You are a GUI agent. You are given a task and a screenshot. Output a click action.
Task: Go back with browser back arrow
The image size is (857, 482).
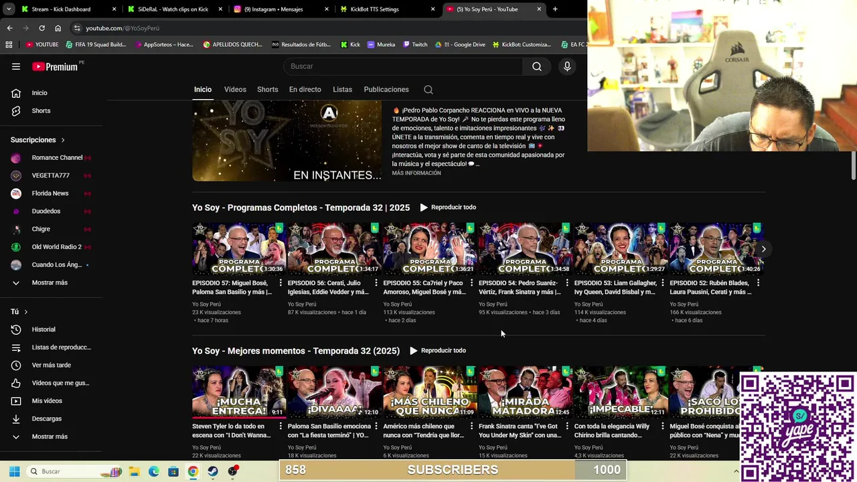pos(9,28)
